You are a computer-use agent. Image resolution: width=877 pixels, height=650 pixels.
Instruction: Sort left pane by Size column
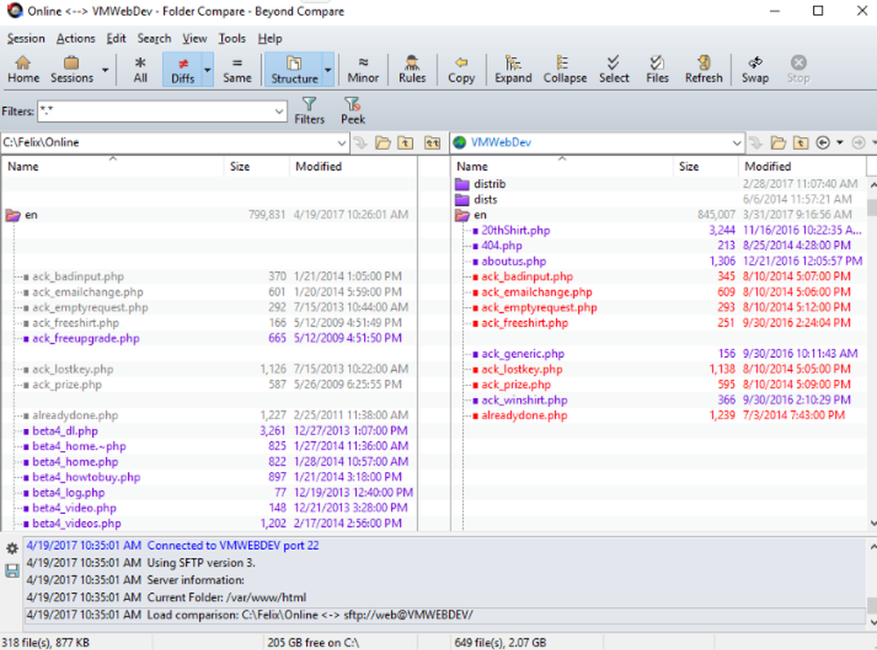tap(257, 166)
